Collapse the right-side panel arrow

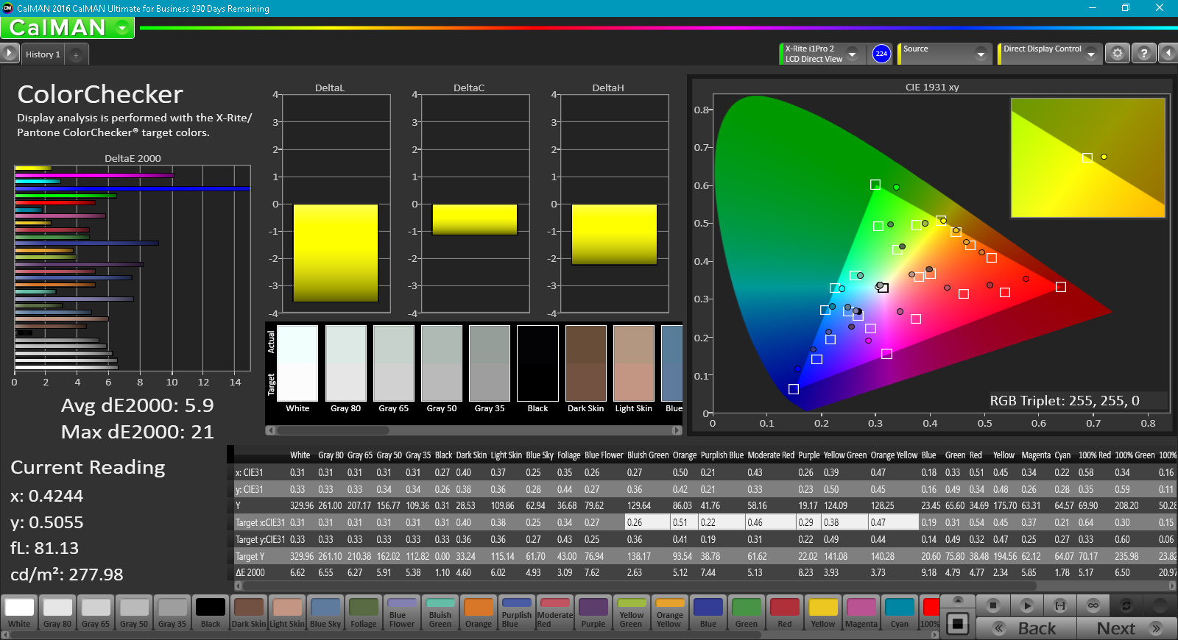click(1168, 54)
